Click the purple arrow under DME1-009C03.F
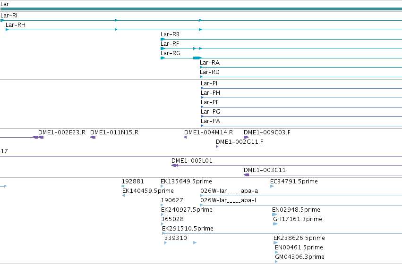 tap(246, 137)
